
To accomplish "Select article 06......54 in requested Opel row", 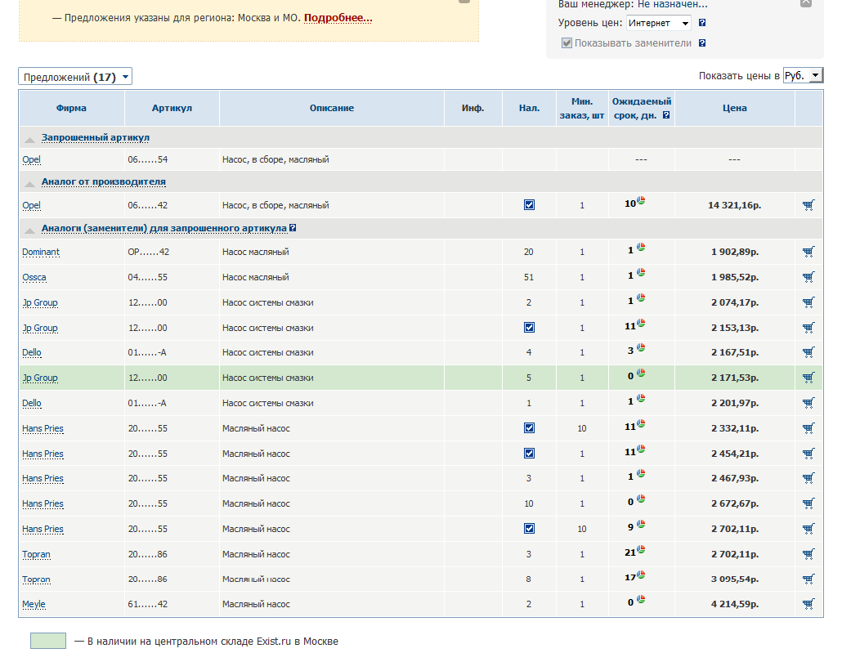I will coord(148,159).
